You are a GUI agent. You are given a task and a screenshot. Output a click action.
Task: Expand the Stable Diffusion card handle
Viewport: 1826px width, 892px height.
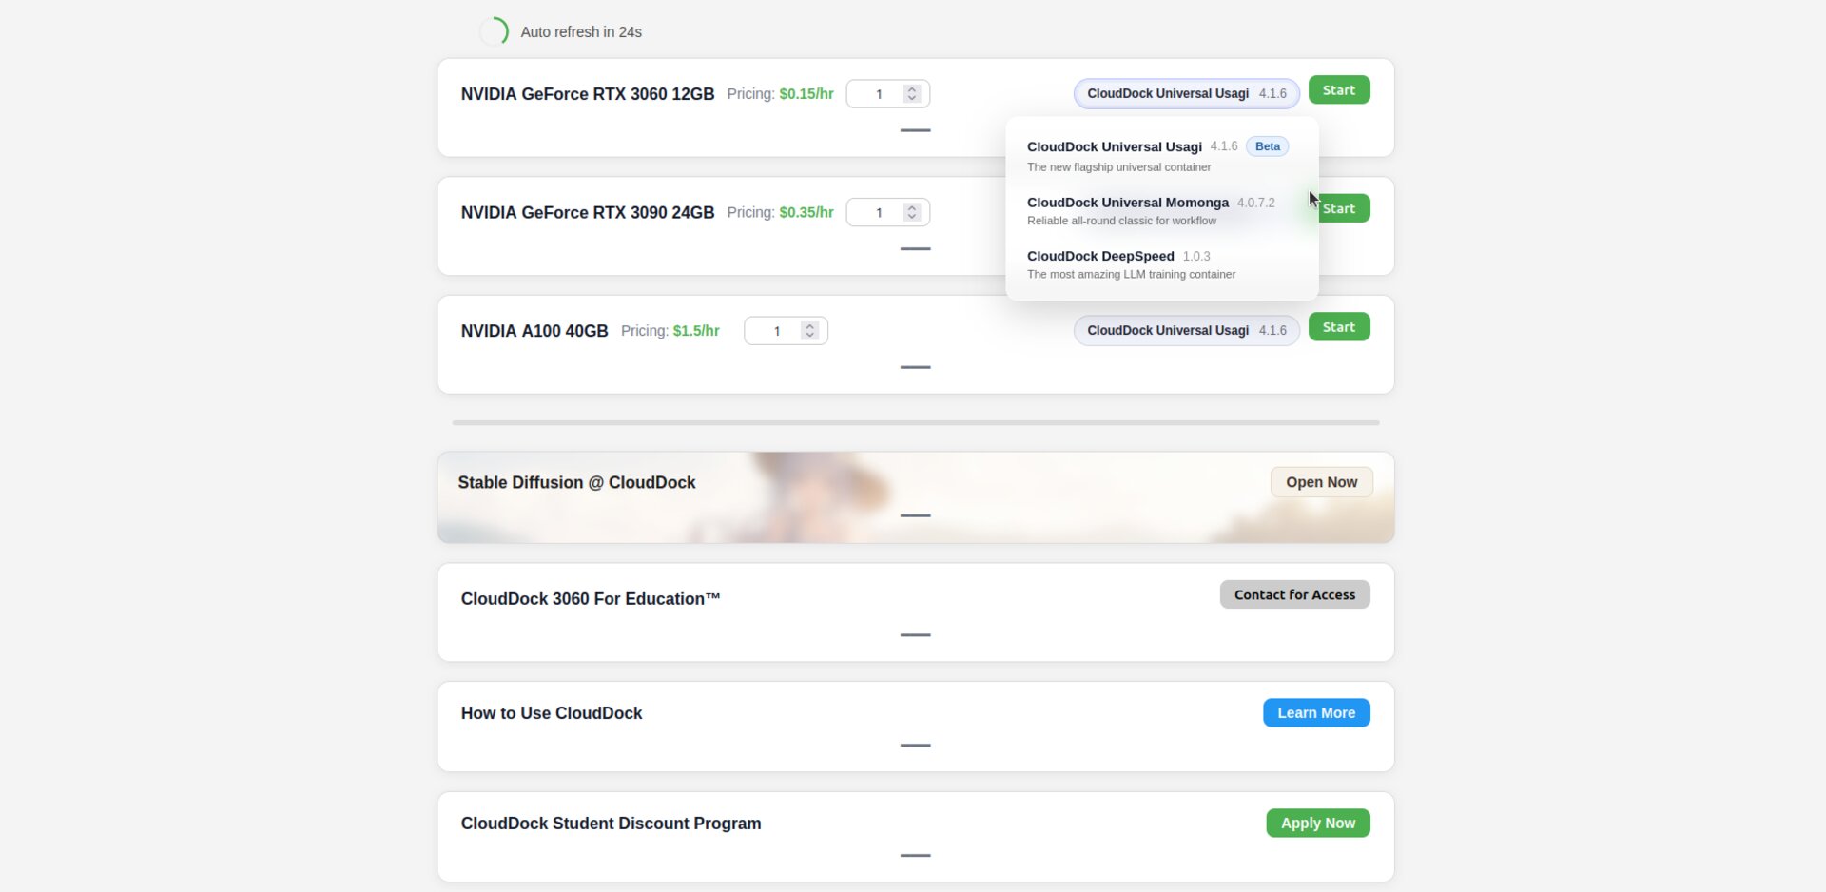915,515
